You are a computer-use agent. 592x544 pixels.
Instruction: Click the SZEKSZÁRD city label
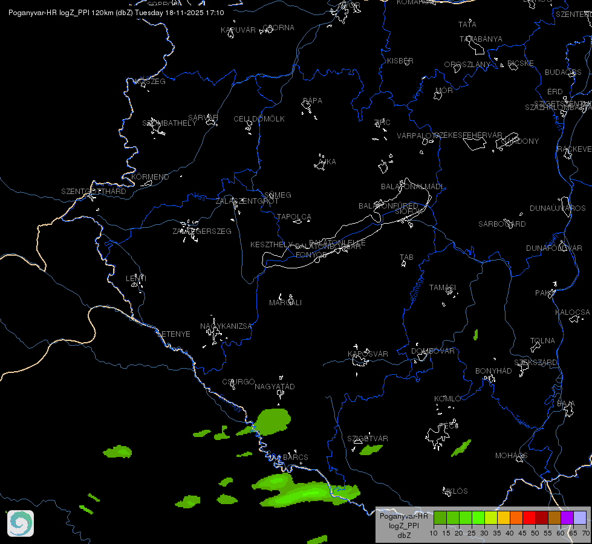pos(536,363)
